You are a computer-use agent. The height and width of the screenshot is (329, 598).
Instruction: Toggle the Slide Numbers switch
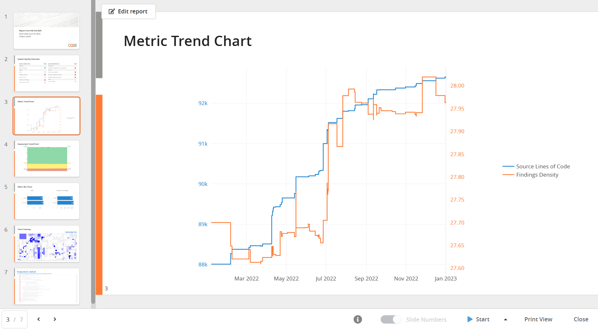[391, 319]
